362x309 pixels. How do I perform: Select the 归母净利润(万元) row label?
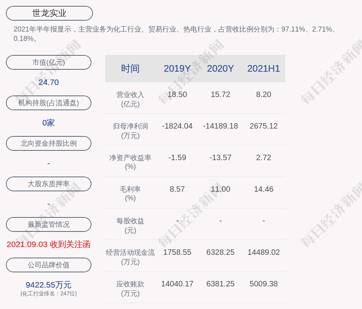pos(130,131)
